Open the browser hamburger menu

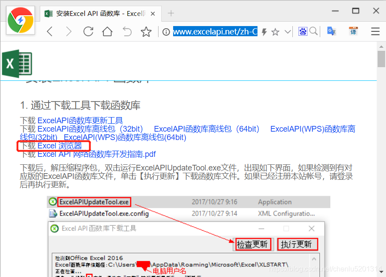point(375,31)
